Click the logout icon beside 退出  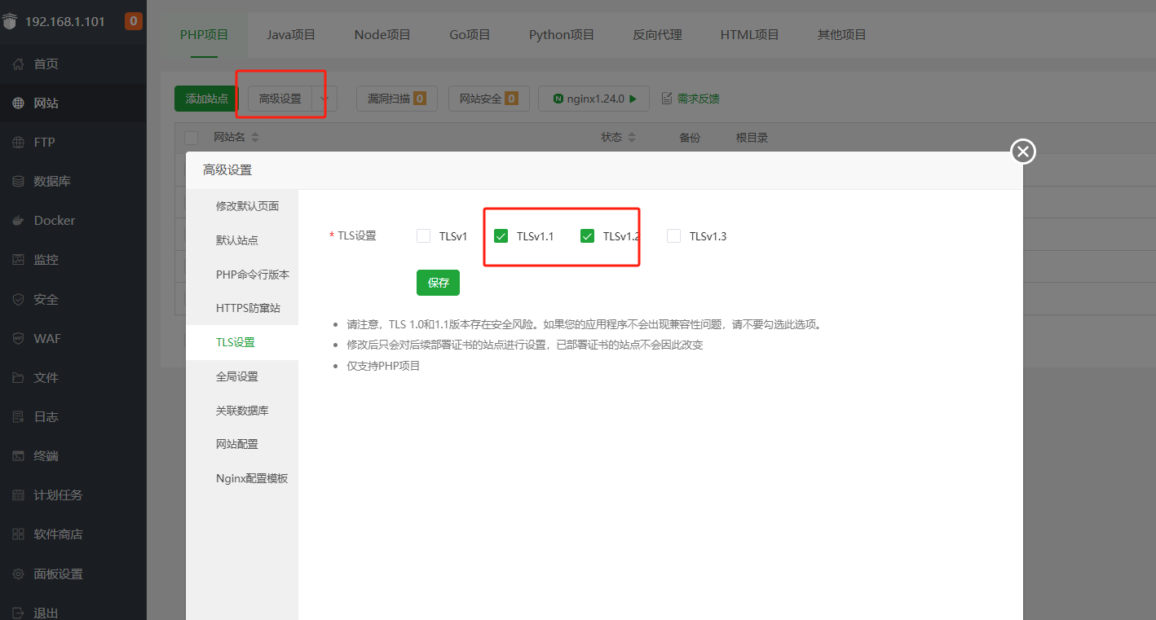(18, 613)
